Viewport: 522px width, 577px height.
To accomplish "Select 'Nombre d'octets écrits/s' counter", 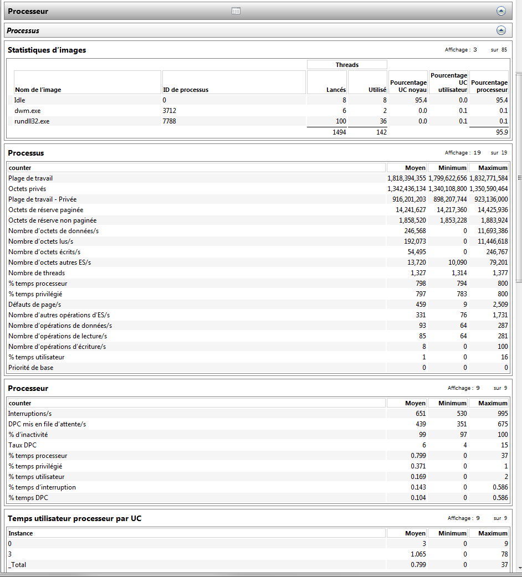I will click(x=258, y=252).
